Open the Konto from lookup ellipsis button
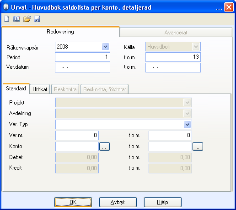The image size is (236, 210). (104, 147)
